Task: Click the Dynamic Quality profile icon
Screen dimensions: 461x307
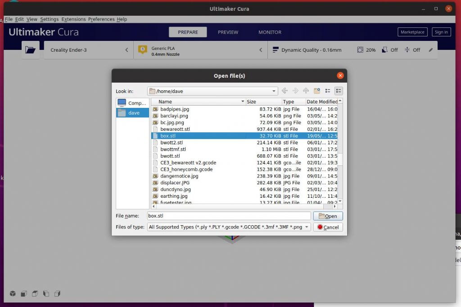Action: [x=276, y=50]
